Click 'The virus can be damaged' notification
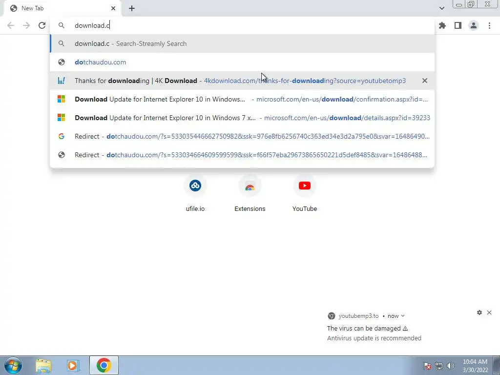Viewport: 500px width, 375px height. point(367,329)
